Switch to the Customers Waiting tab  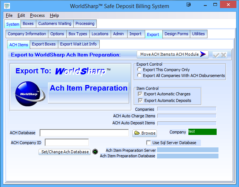click(55, 23)
